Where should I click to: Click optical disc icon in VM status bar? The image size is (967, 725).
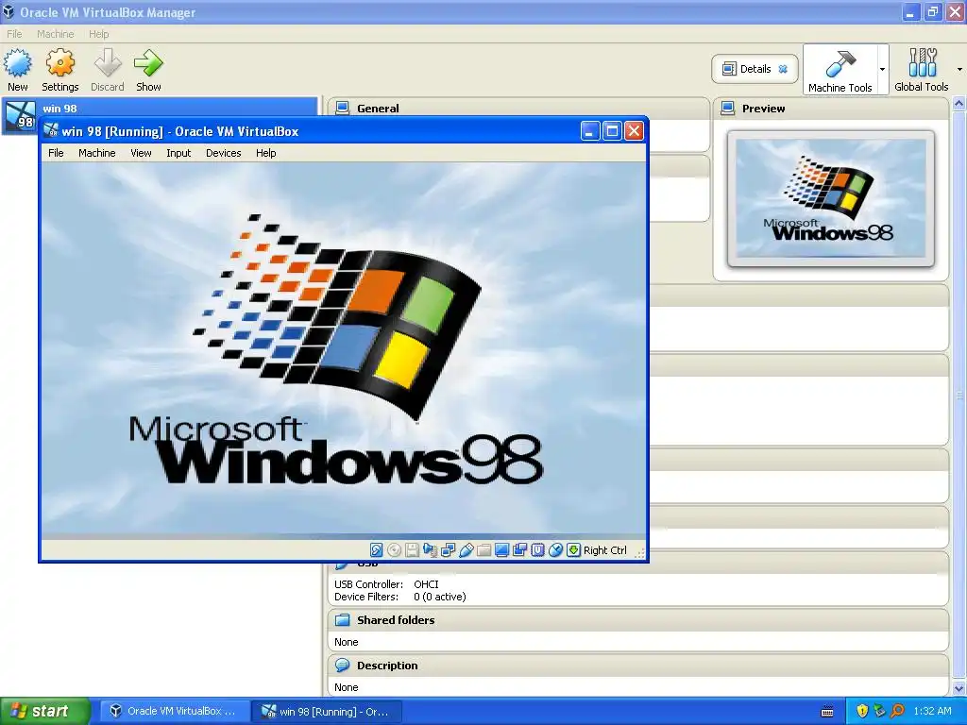point(394,550)
